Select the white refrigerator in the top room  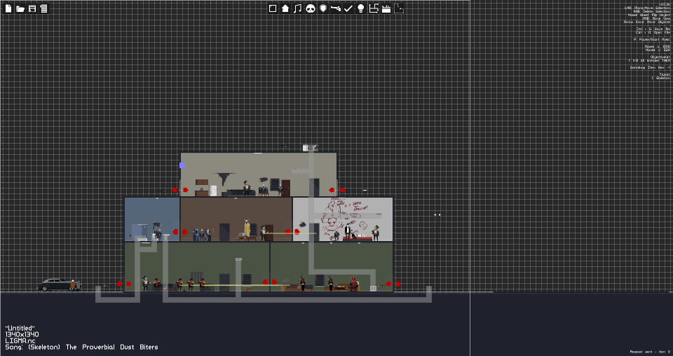[x=213, y=191]
